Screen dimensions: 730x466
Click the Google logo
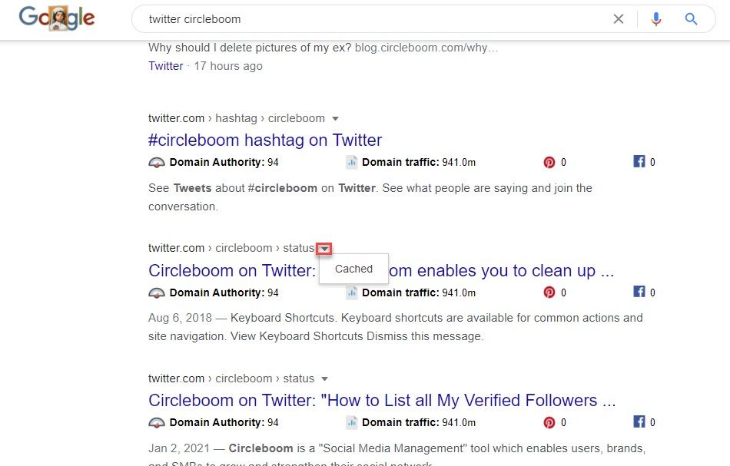[56, 18]
